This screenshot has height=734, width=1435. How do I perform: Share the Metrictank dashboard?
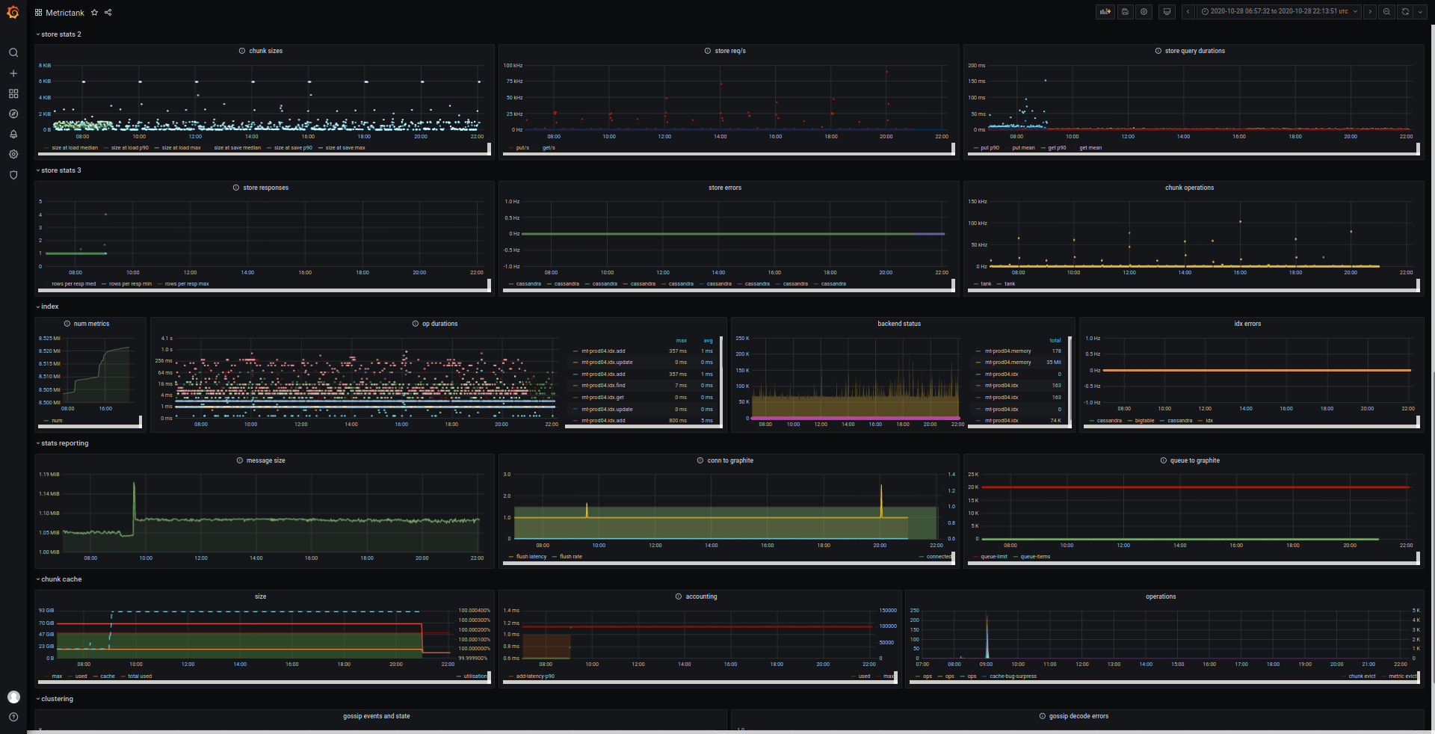[108, 13]
